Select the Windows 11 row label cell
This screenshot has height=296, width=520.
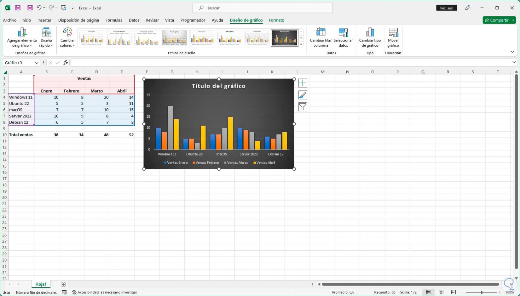click(x=21, y=97)
